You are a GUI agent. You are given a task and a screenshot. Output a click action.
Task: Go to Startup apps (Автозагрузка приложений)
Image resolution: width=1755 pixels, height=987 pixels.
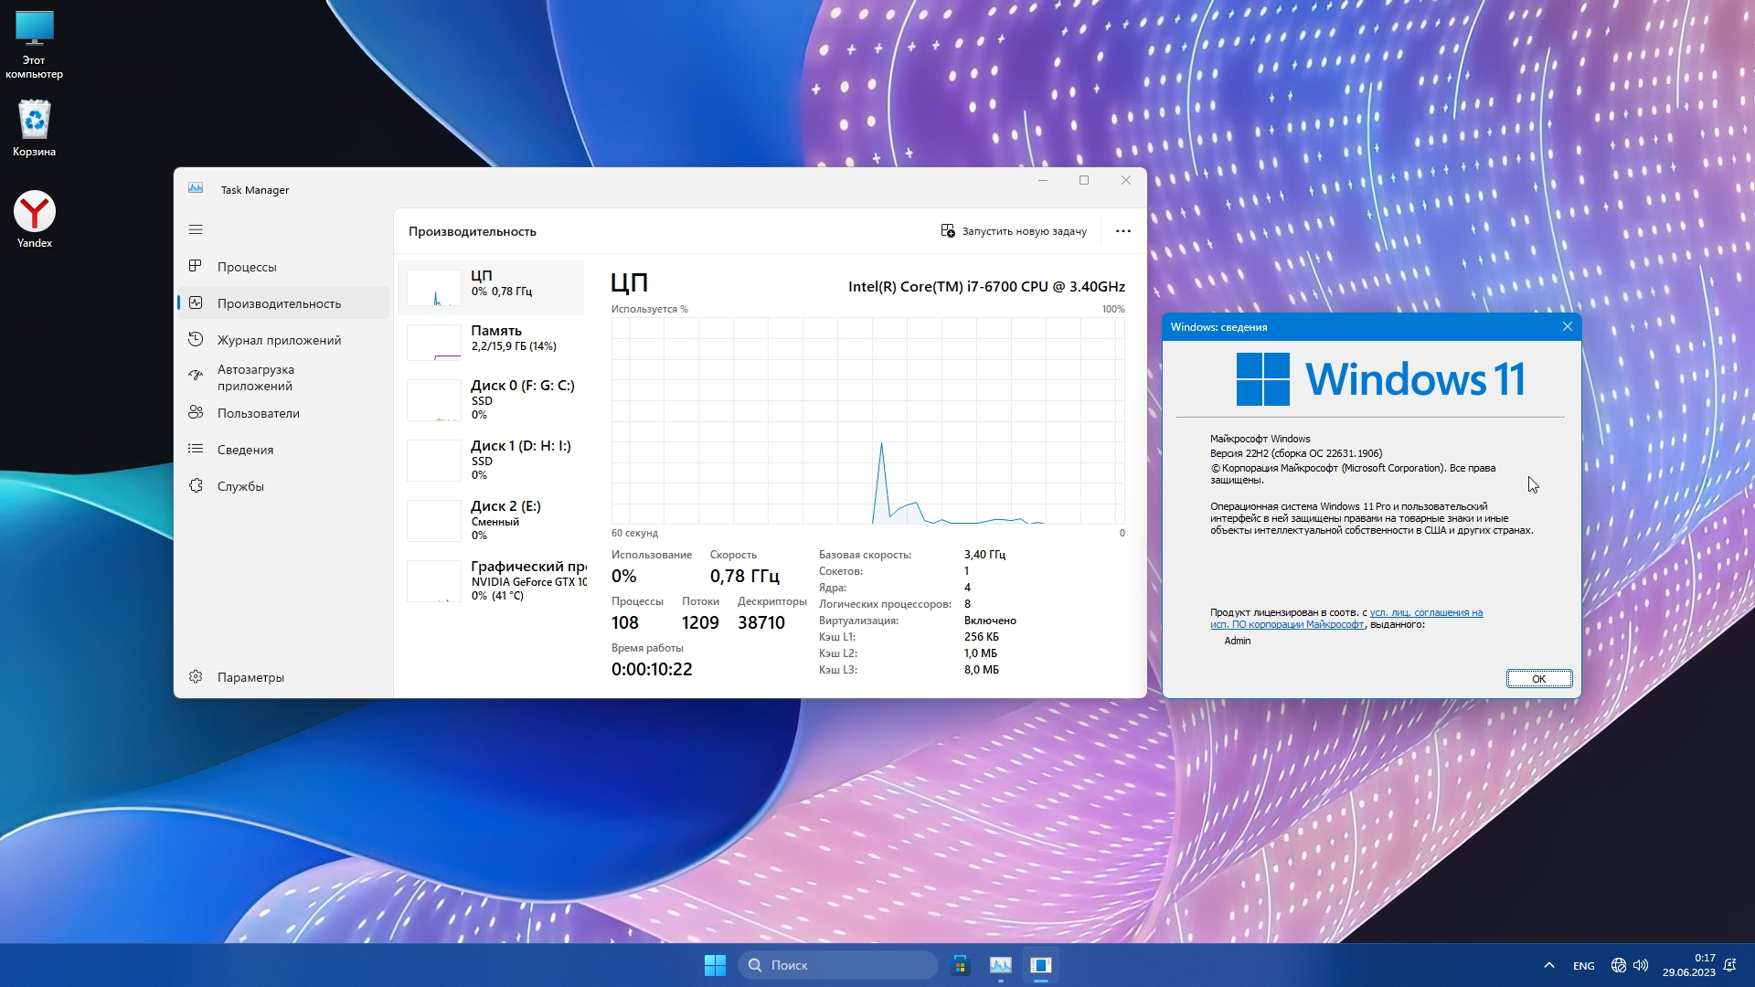click(x=256, y=377)
